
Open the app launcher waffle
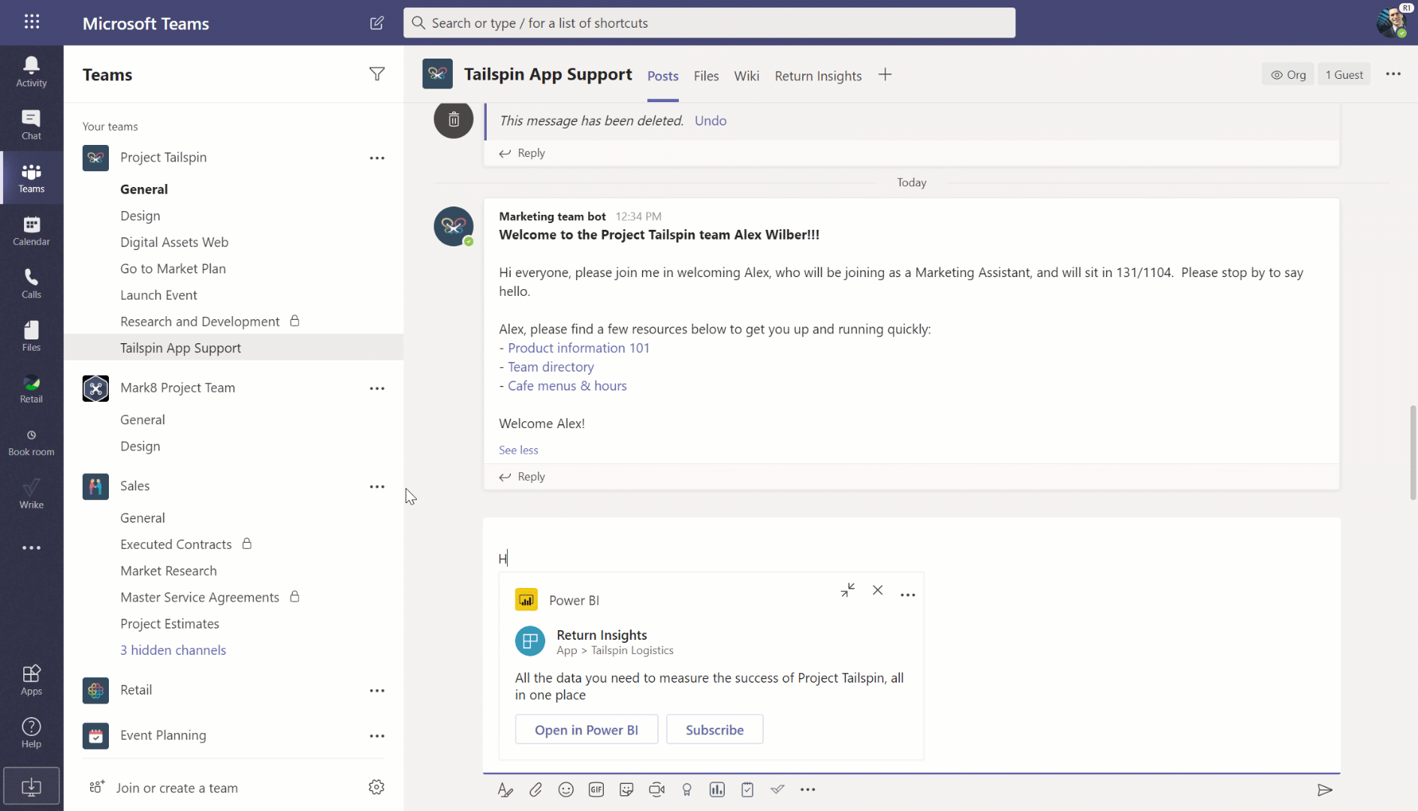[32, 22]
